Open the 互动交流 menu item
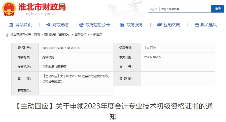This screenshot has height=122, width=226. (x=172, y=25)
